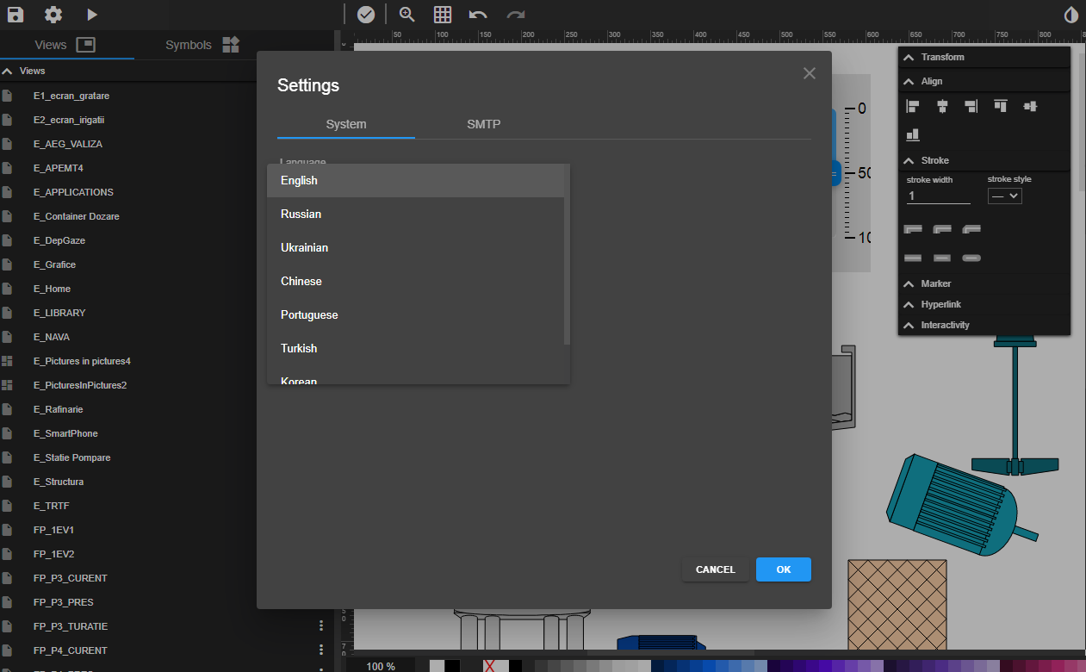Toggle the light/dark theme icon
The image size is (1086, 672).
pyautogui.click(x=1071, y=15)
